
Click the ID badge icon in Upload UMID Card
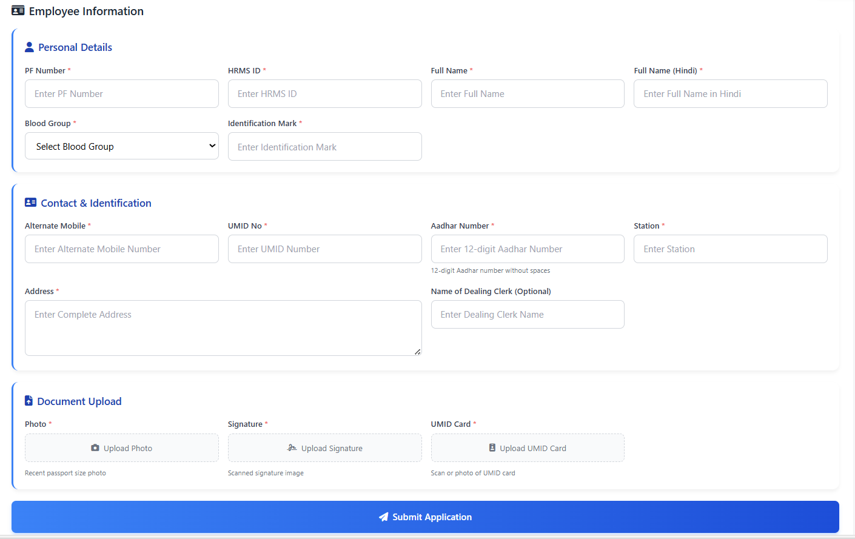tap(492, 448)
